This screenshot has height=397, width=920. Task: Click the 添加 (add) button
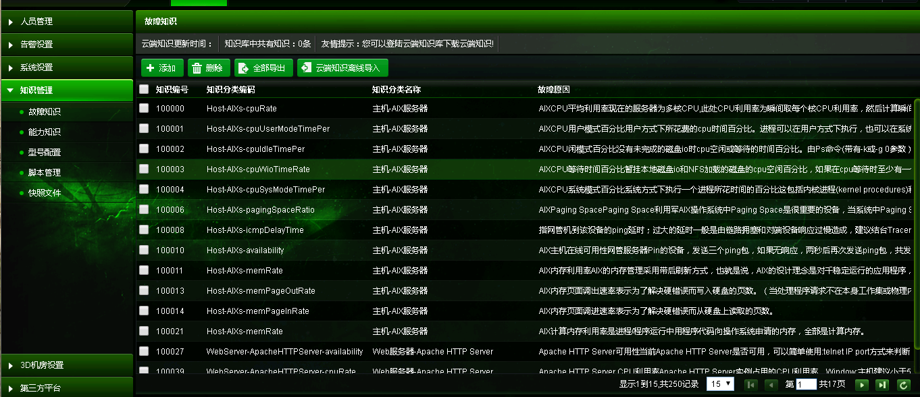pos(162,68)
